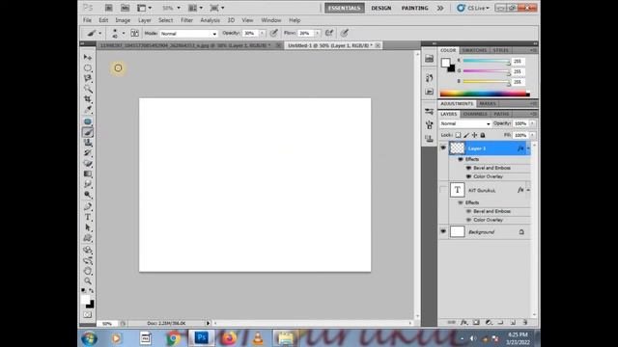Image resolution: width=618 pixels, height=347 pixels.
Task: Toggle Layer 1 Bevel and Emboss effect visibility
Action: (x=468, y=168)
